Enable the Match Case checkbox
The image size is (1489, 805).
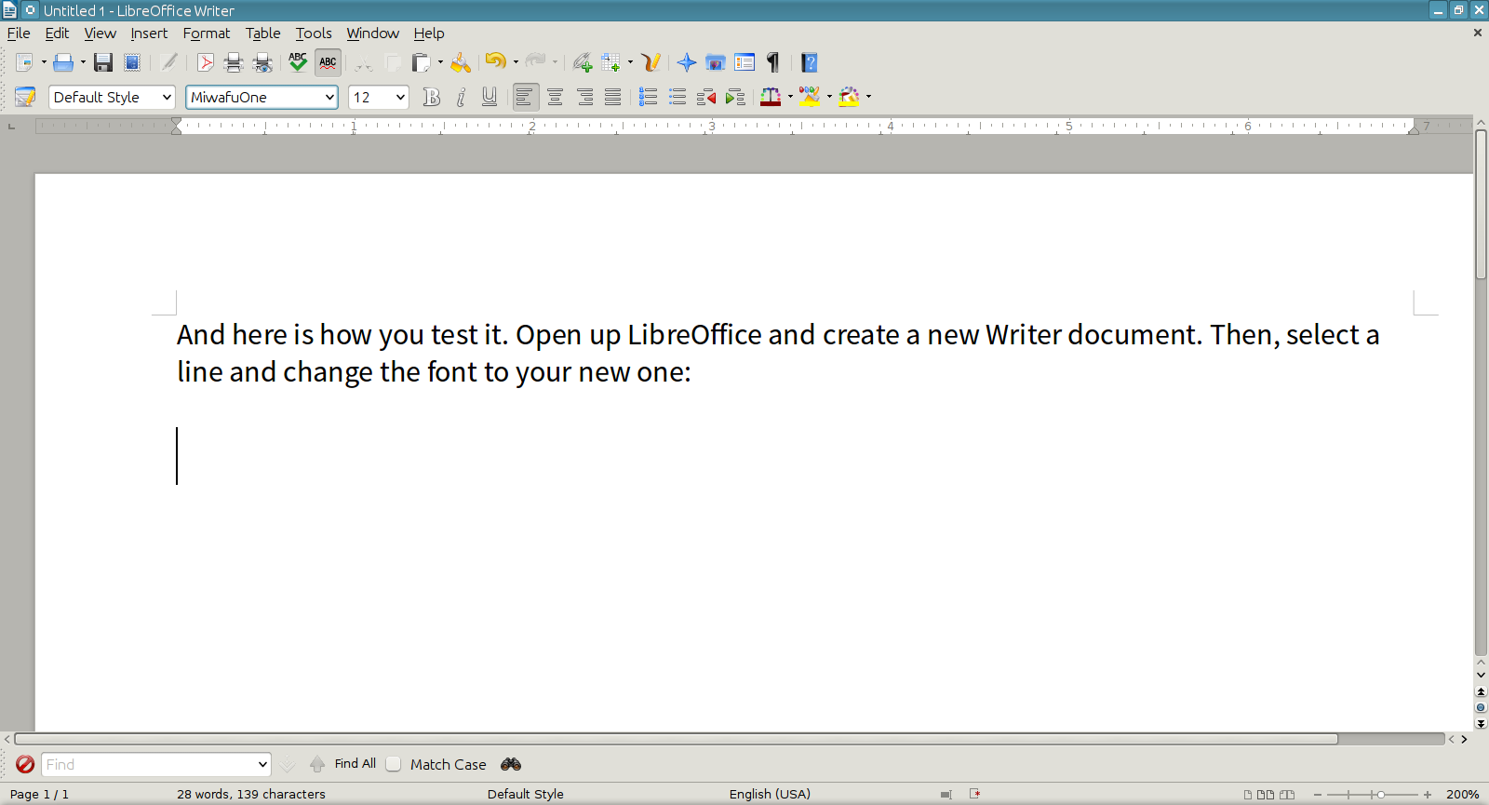394,764
